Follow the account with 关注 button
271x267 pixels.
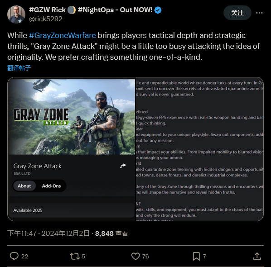point(237,13)
